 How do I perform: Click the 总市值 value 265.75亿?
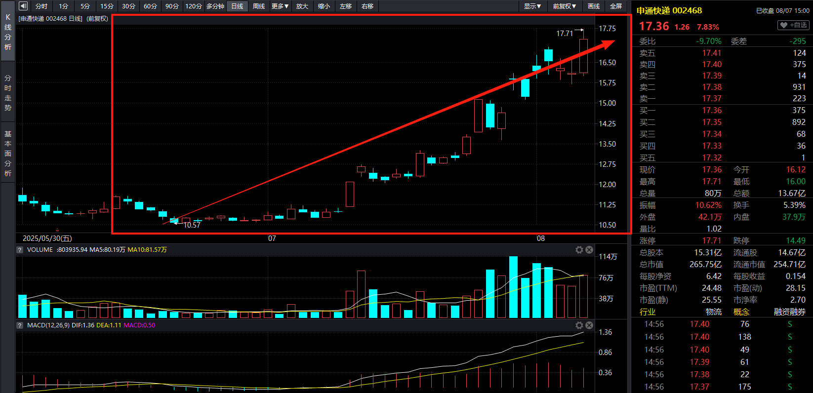coord(705,264)
